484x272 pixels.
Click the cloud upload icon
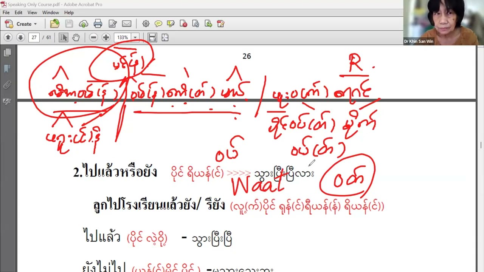[x=84, y=24]
